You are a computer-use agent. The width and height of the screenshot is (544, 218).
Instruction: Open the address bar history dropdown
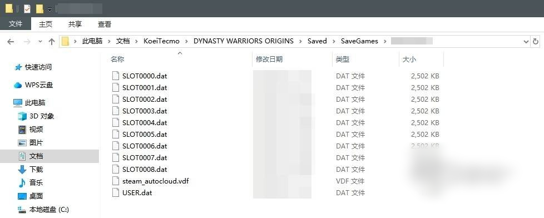pos(526,41)
